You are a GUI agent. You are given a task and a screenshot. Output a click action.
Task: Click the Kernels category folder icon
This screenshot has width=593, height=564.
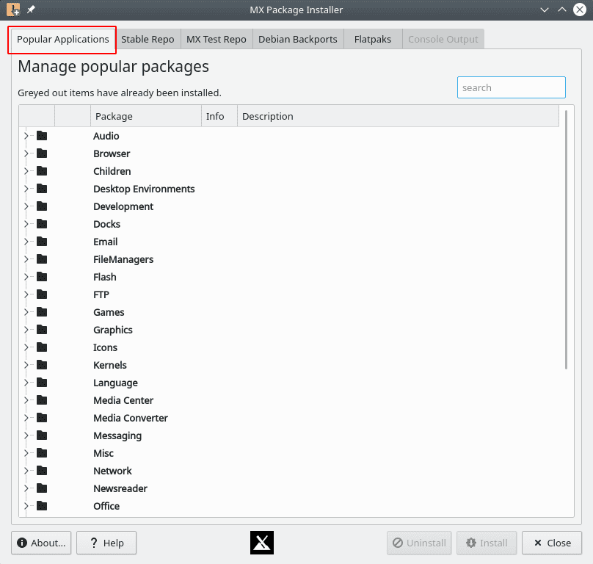40,365
